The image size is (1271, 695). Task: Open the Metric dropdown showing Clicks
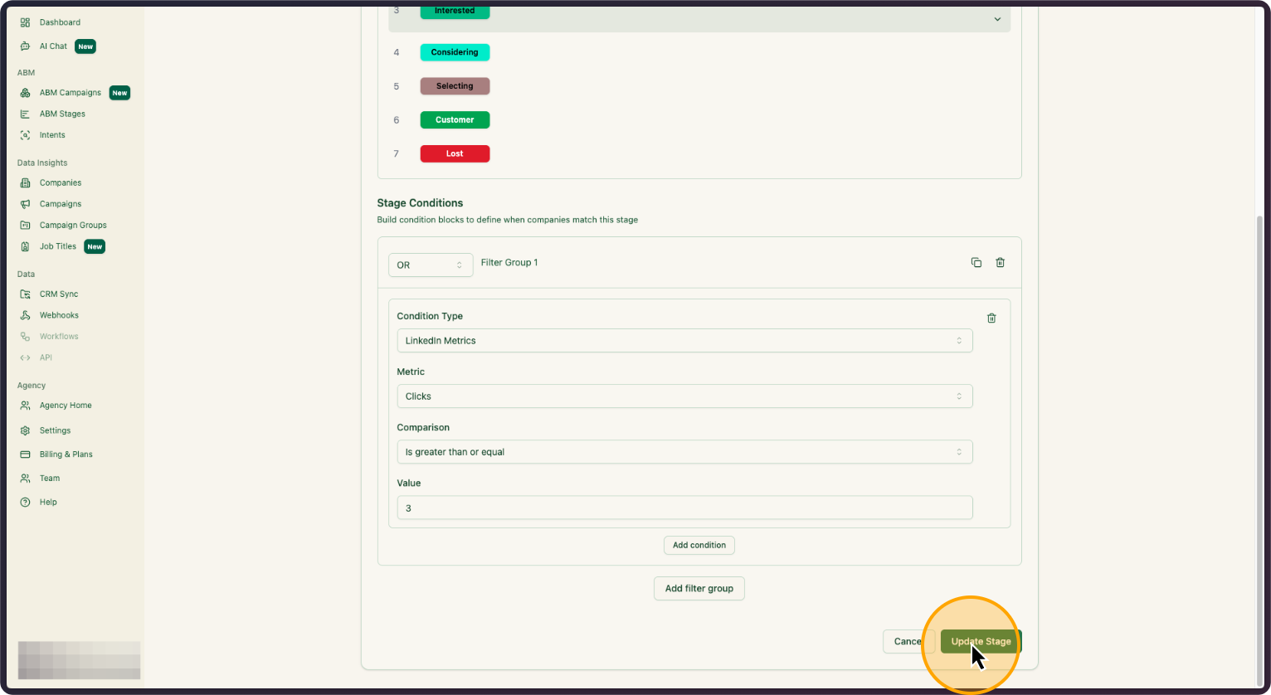[x=684, y=396]
